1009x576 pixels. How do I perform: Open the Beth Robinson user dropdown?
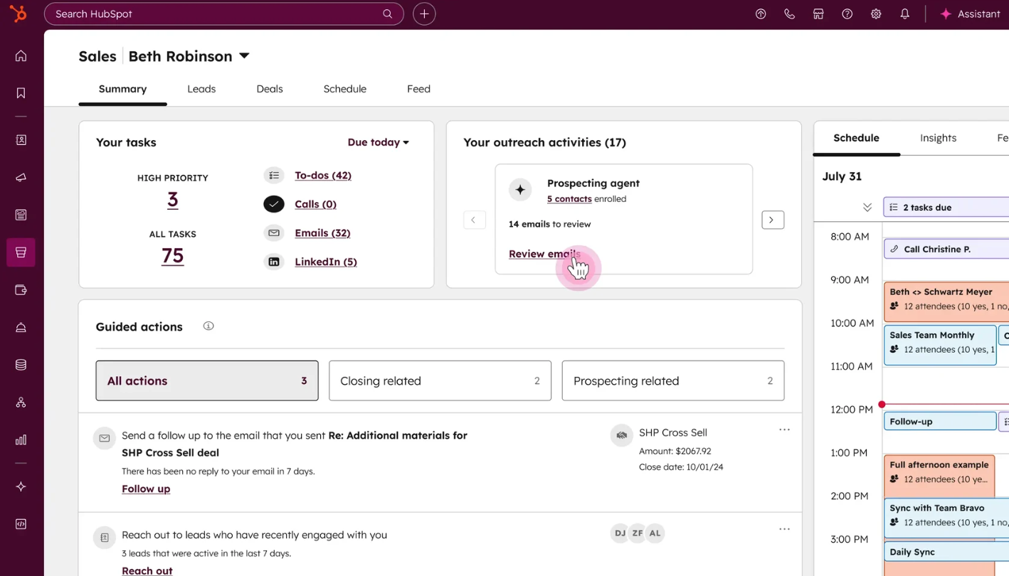pyautogui.click(x=189, y=56)
